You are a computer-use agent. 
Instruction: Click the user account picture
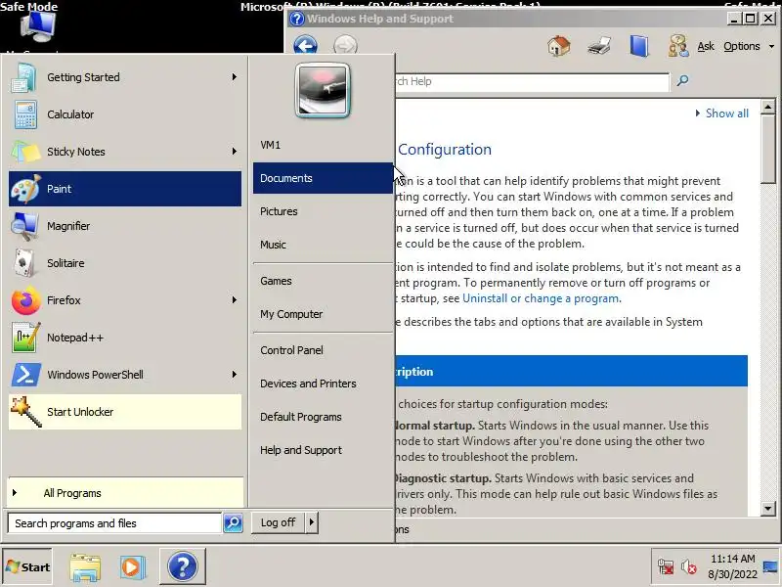323,91
